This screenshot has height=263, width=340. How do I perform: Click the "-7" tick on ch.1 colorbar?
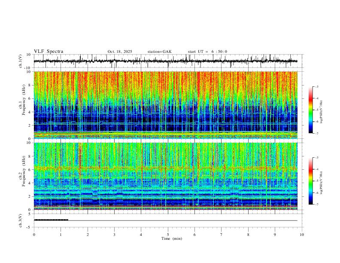tap(317, 134)
